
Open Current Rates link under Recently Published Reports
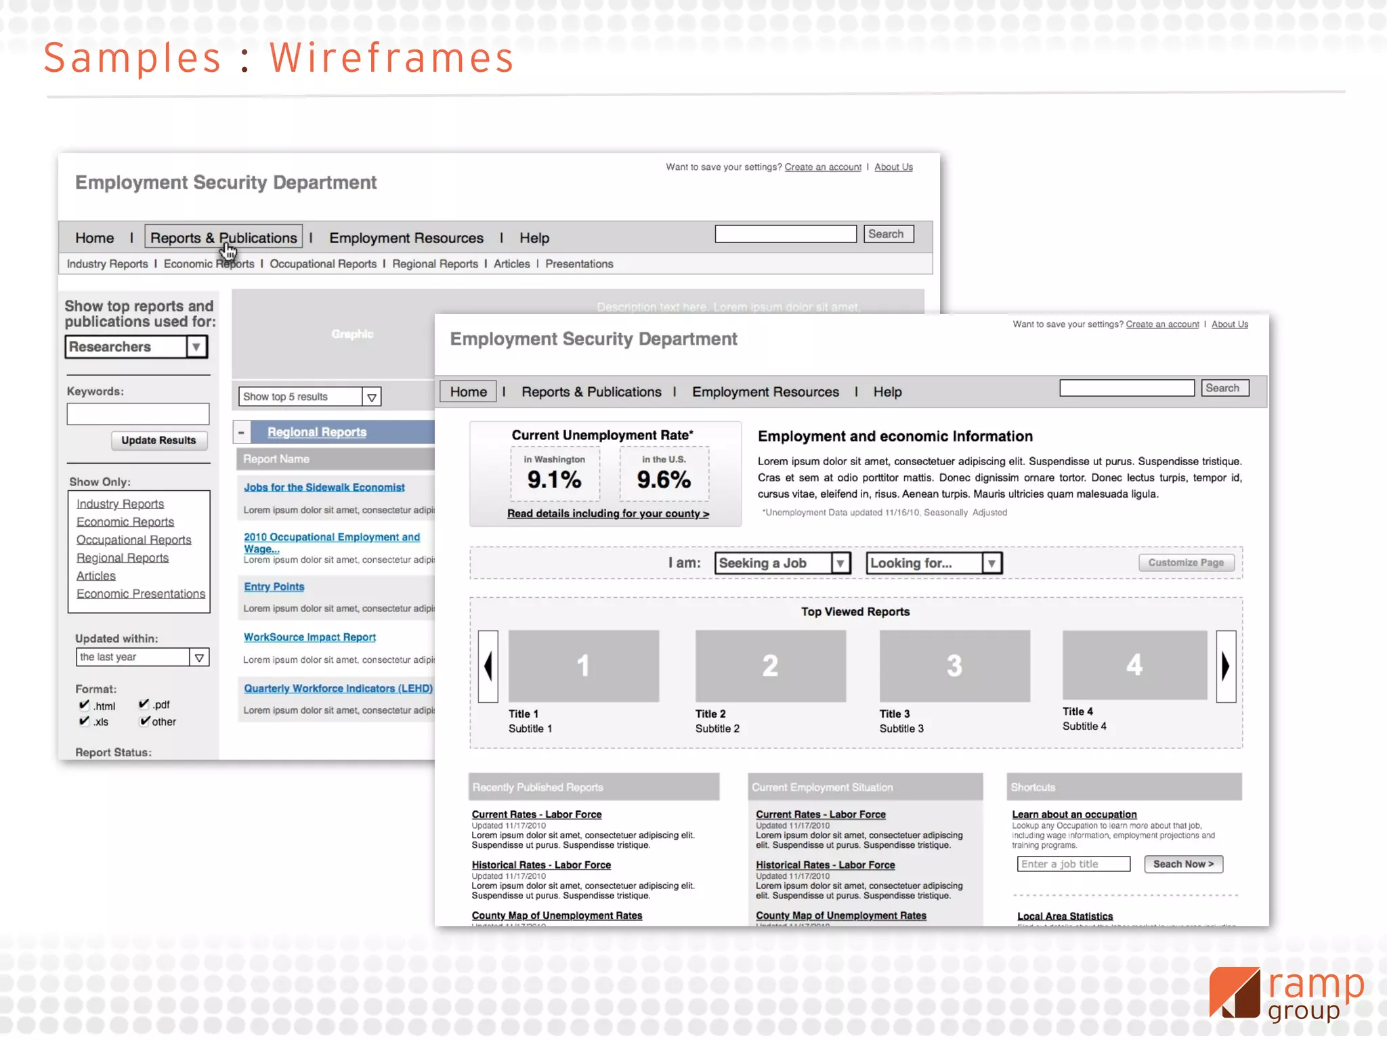pos(536,815)
